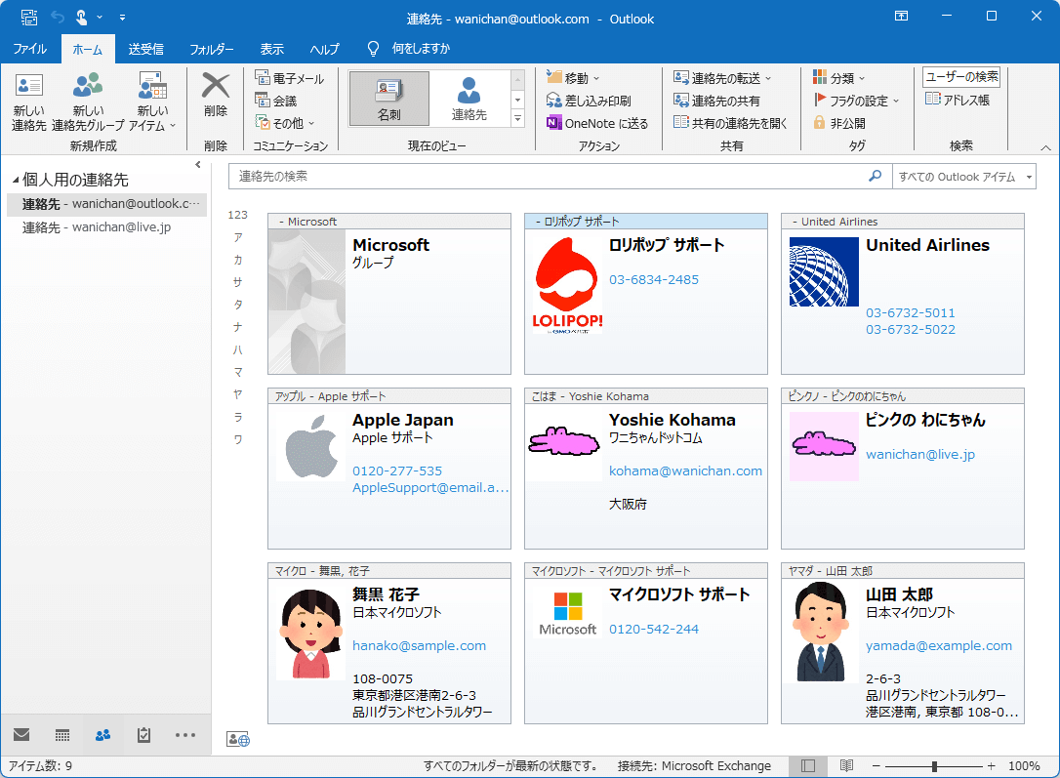
Task: Send contact to OneNote
Action: tap(597, 123)
